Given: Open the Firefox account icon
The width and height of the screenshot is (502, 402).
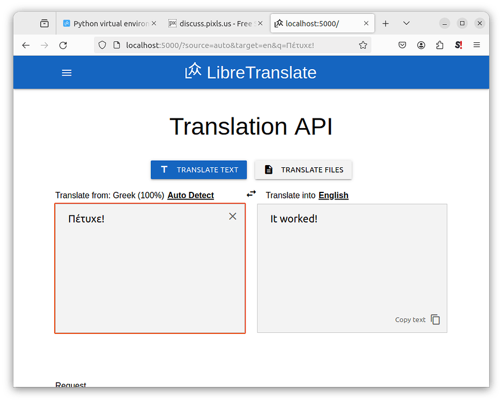Looking at the screenshot, I should pos(421,45).
